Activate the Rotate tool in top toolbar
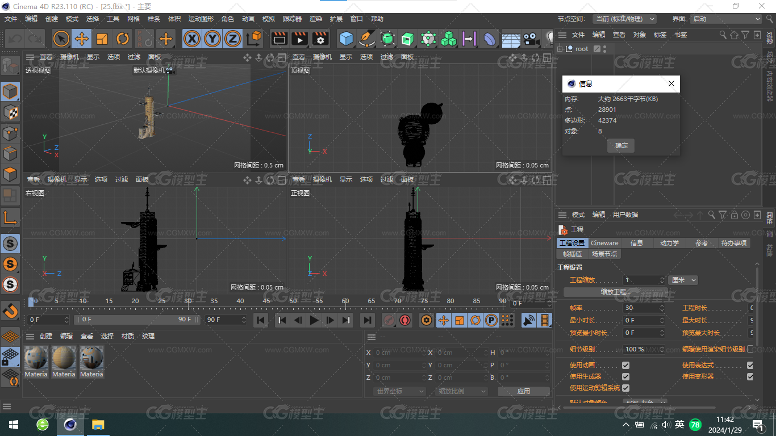The width and height of the screenshot is (776, 436). [123, 39]
